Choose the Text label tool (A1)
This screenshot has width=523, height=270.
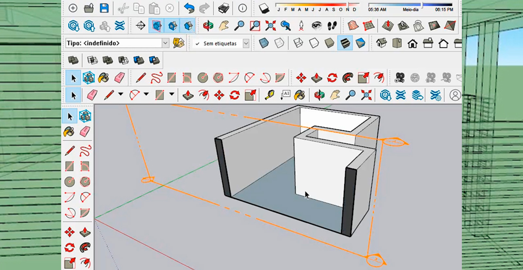click(x=285, y=95)
